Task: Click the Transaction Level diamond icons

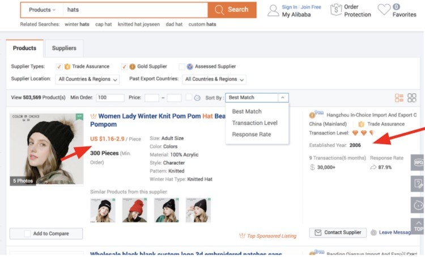Action: tap(363, 133)
